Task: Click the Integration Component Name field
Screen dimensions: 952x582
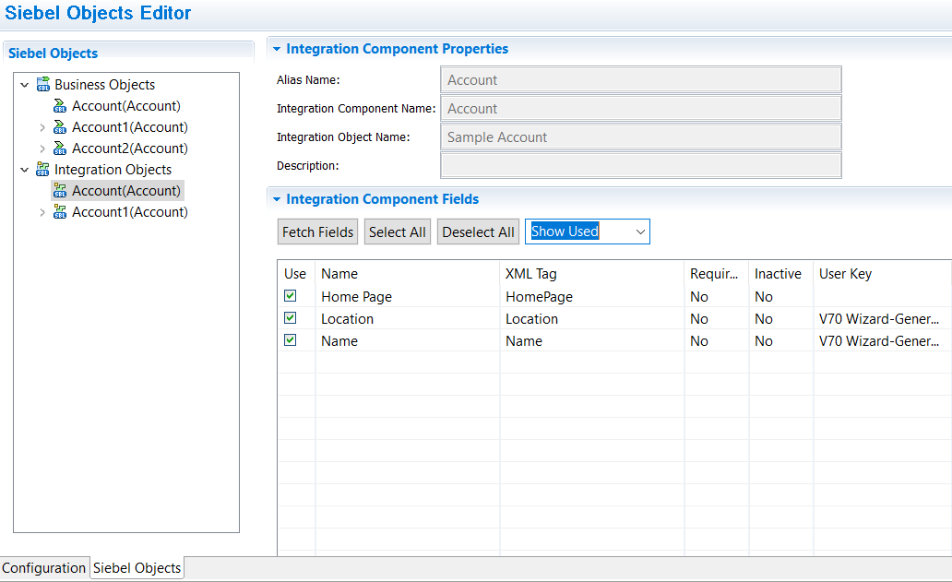Action: coord(640,109)
